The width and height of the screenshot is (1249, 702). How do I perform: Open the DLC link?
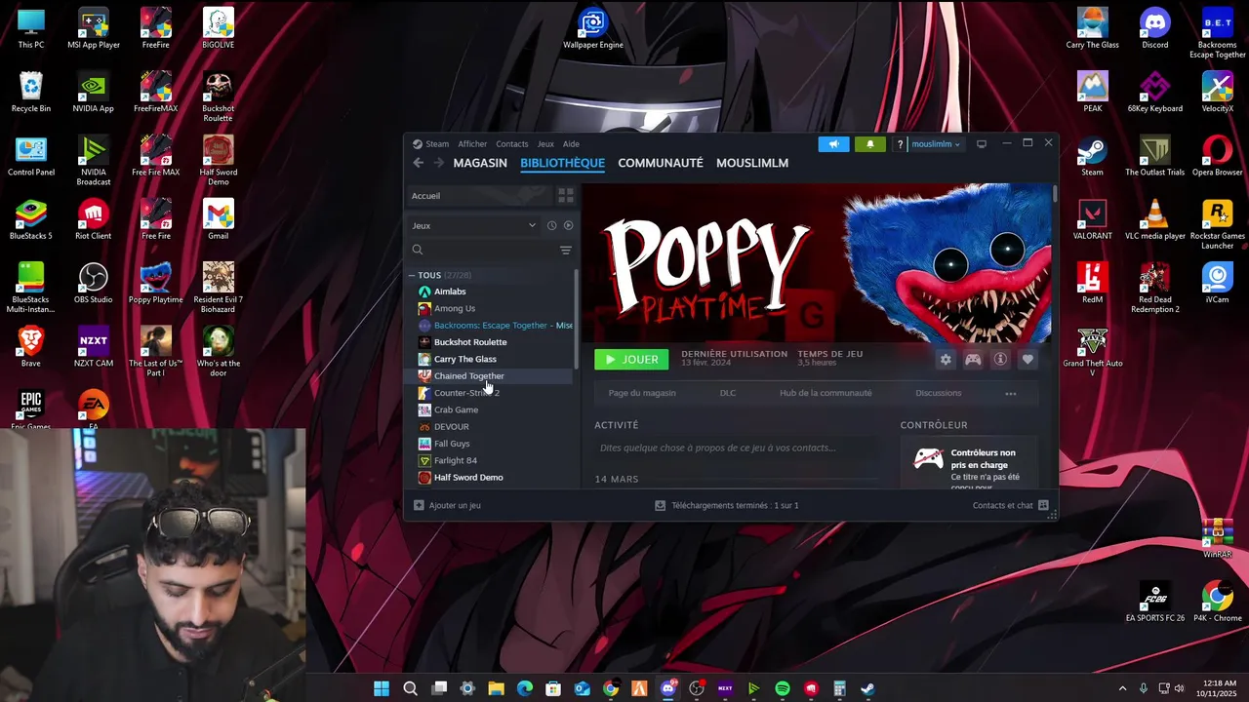point(728,393)
